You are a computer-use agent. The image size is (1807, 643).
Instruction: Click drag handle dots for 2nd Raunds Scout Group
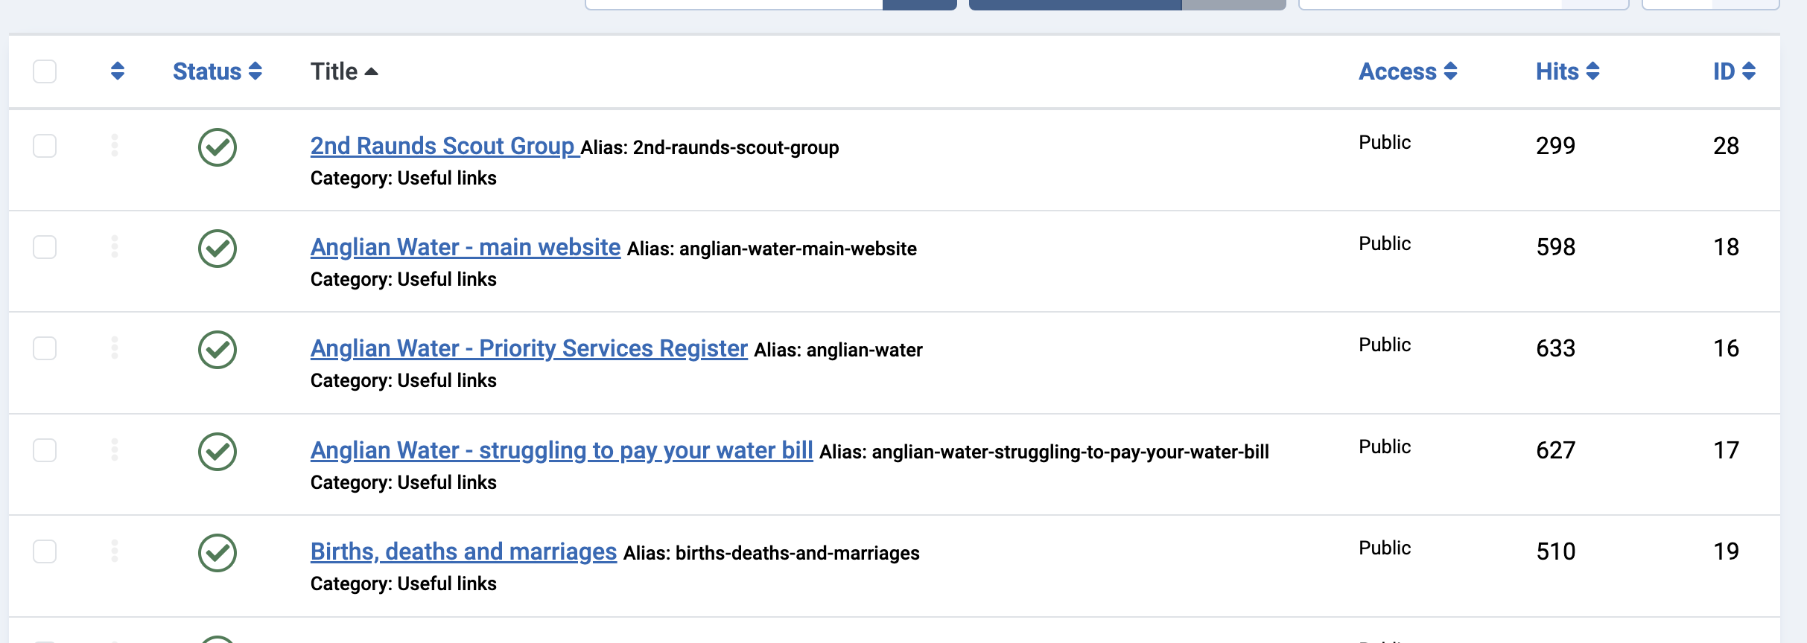click(x=115, y=145)
